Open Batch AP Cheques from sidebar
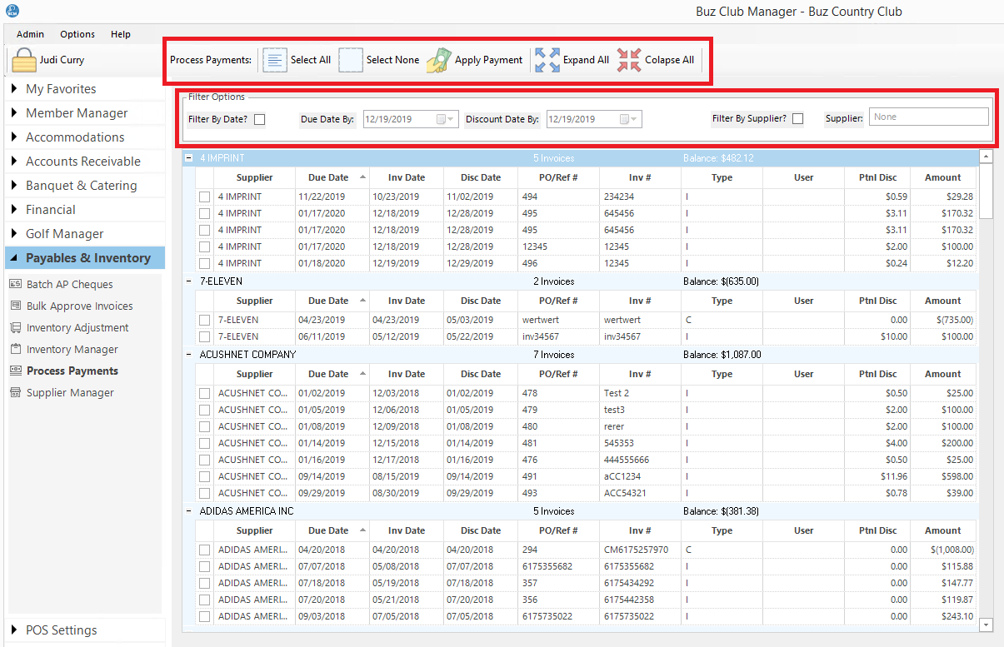The height and width of the screenshot is (647, 1004). click(69, 285)
